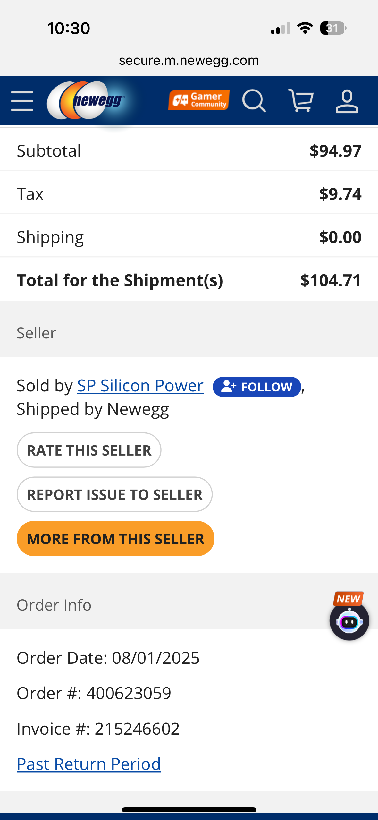Image resolution: width=378 pixels, height=820 pixels.
Task: Open the SP Silicon Power link
Action: [x=140, y=386]
